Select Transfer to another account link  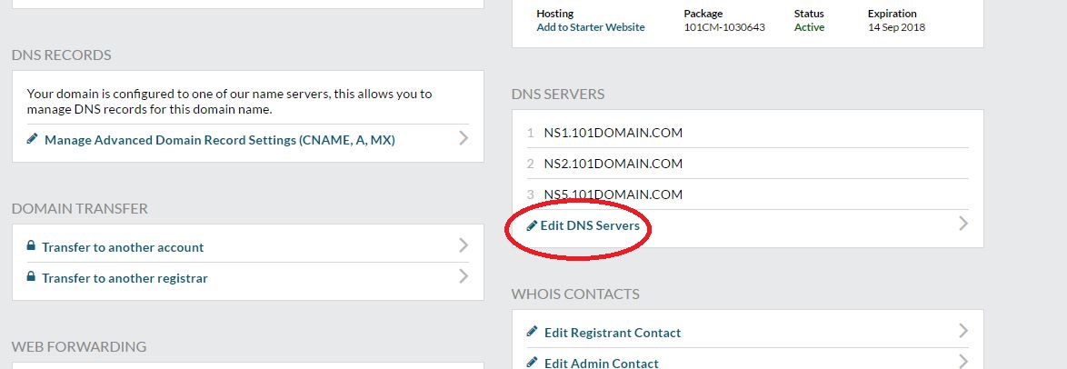tap(124, 247)
